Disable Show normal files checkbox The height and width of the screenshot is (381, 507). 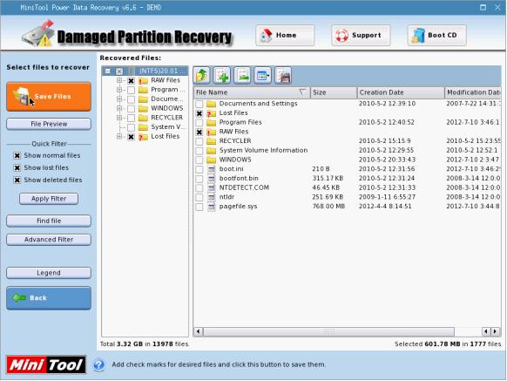pos(17,156)
